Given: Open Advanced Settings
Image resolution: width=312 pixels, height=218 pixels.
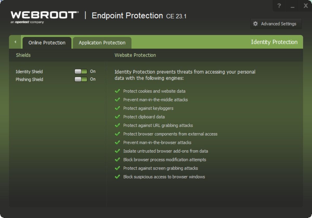Looking at the screenshot, I should [x=276, y=24].
